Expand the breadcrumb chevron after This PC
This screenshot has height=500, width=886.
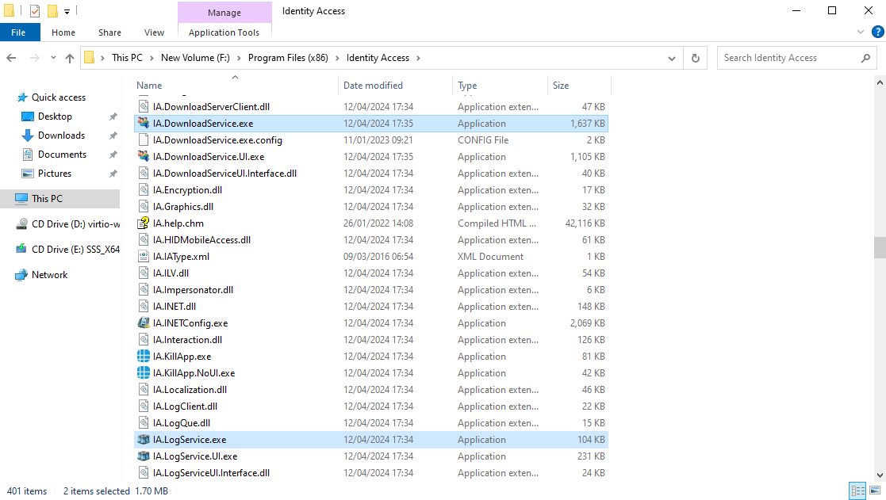pyautogui.click(x=152, y=58)
